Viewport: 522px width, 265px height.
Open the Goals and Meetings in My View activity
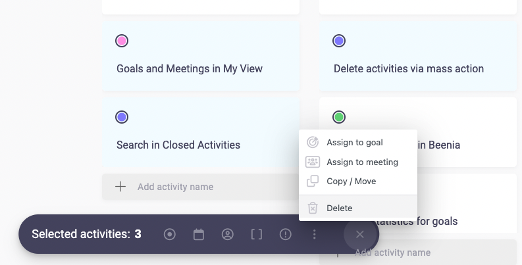click(190, 68)
